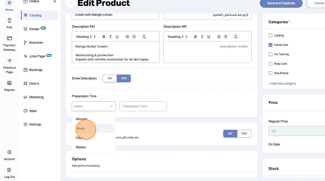Check the Body Care category
This screenshot has width=325, height=181.
[x=270, y=64]
